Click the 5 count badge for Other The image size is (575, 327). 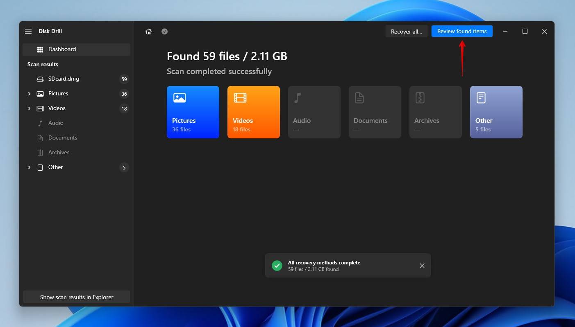124,167
